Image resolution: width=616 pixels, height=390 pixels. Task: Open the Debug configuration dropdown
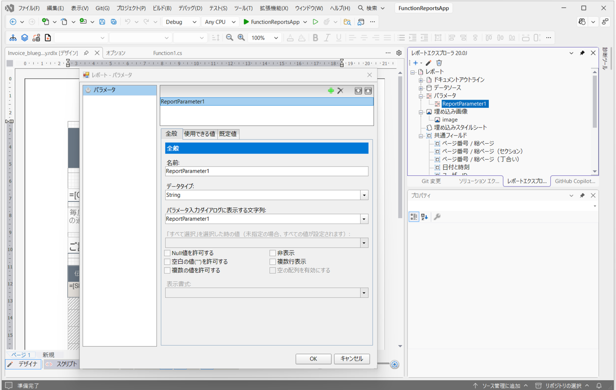181,22
